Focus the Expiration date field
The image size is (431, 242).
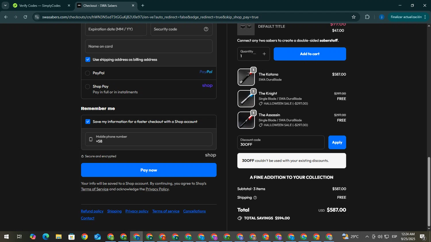pos(116,29)
